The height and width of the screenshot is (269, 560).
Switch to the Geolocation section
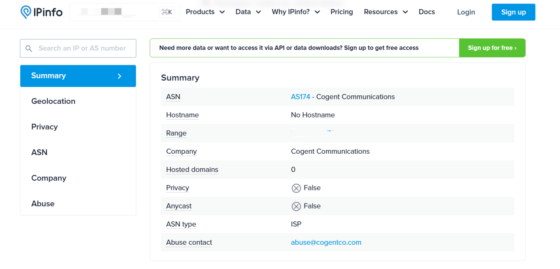tap(53, 101)
